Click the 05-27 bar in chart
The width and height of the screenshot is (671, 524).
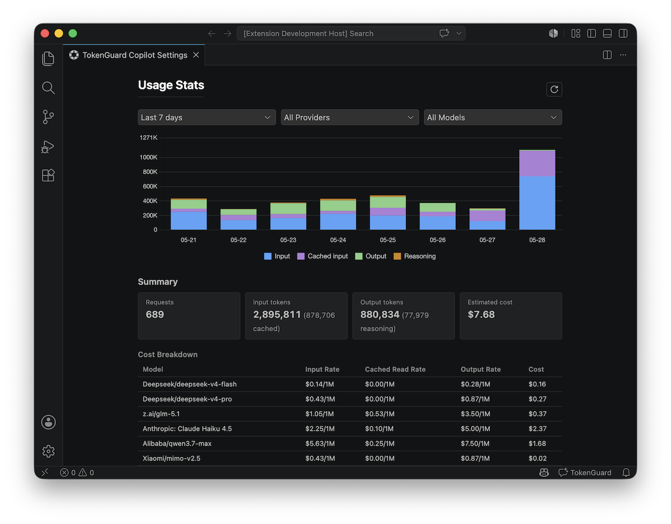pos(488,219)
